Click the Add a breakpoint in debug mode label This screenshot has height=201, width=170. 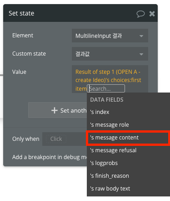[x=50, y=157]
